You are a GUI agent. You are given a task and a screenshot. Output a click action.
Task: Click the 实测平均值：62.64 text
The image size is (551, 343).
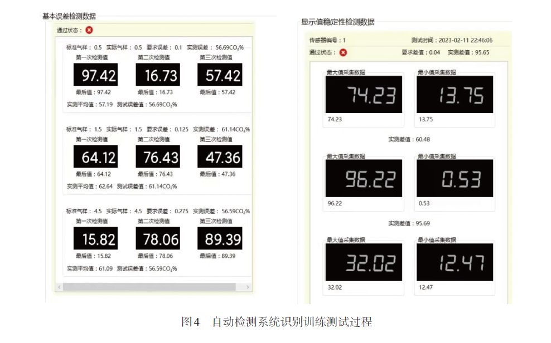tap(90, 187)
